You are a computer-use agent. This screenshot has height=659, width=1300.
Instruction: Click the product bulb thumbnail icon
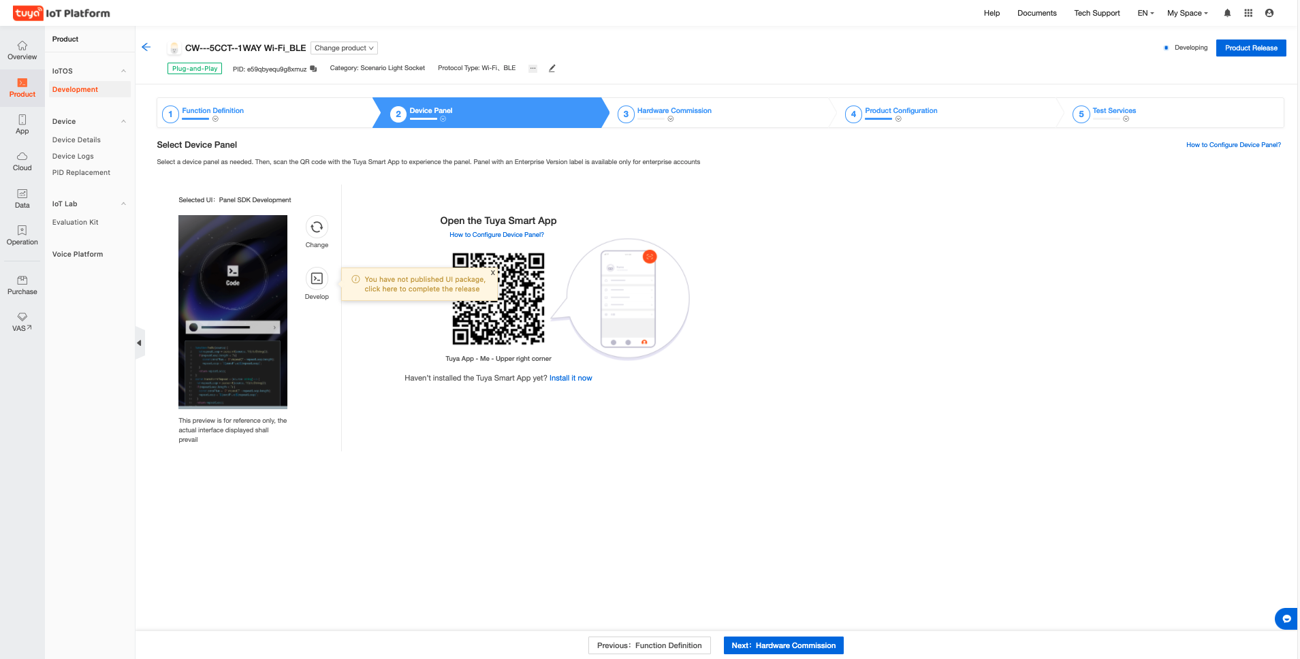[174, 48]
